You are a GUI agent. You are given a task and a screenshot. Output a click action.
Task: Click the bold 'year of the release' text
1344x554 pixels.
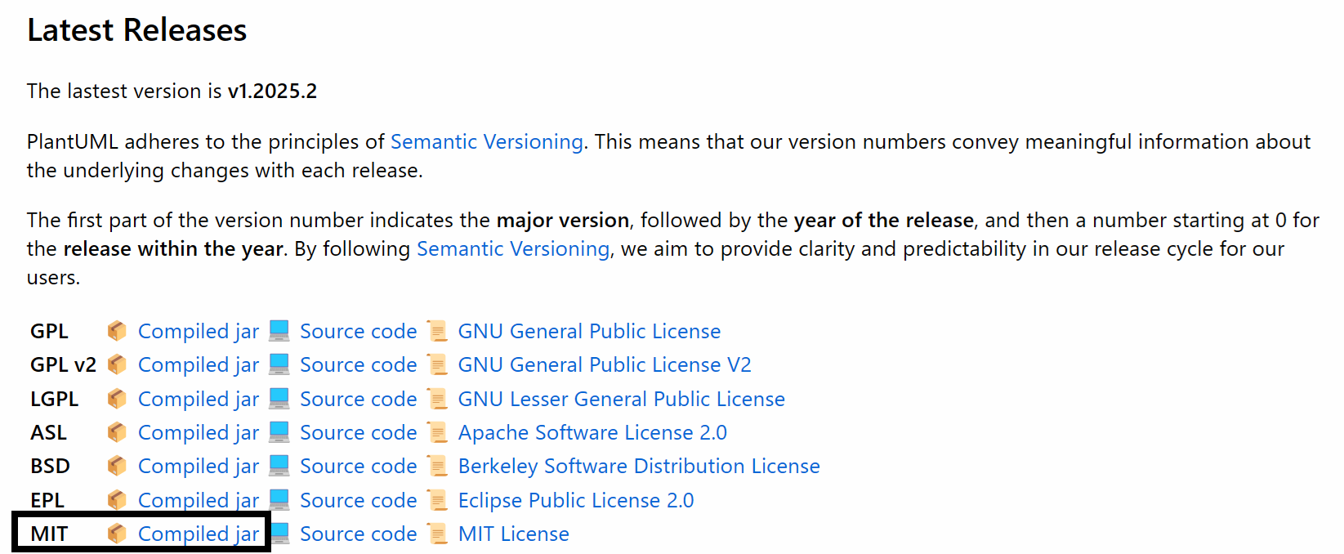tap(884, 220)
